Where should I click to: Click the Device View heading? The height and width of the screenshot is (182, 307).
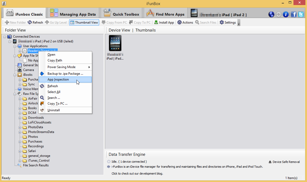click(119, 30)
